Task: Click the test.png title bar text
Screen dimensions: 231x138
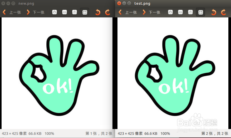Action: (142, 3)
